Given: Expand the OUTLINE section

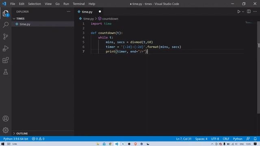Looking at the screenshot, I should [14, 133].
